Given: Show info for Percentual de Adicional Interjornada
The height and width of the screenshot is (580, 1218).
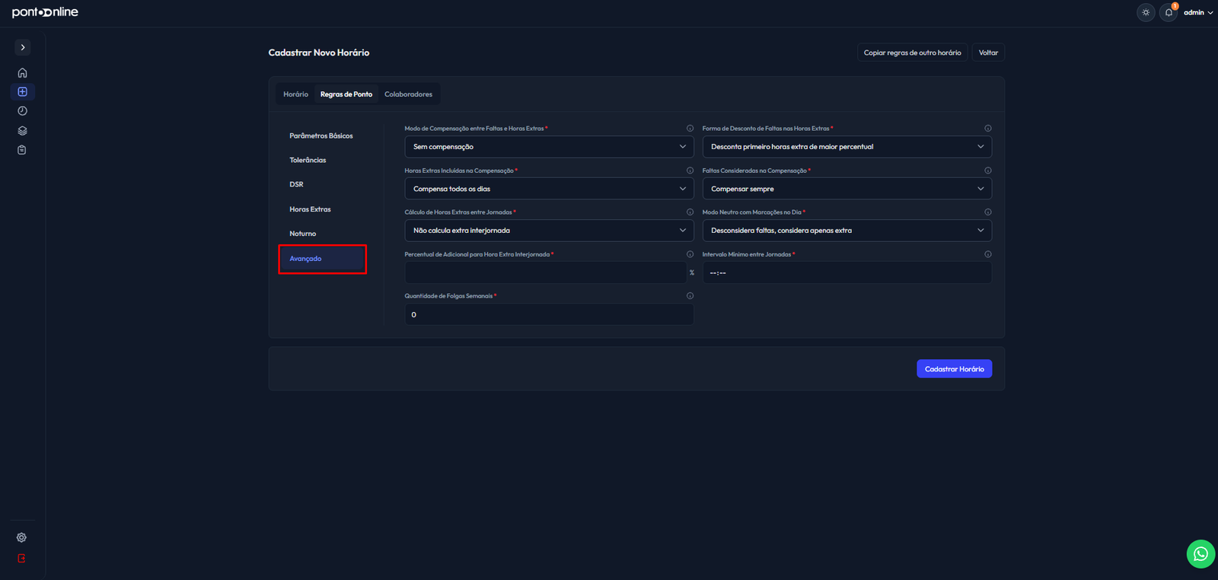Looking at the screenshot, I should click(690, 254).
